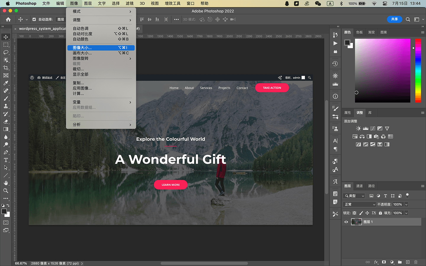Click the foreground color swatch in toolbar

click(x=4, y=211)
